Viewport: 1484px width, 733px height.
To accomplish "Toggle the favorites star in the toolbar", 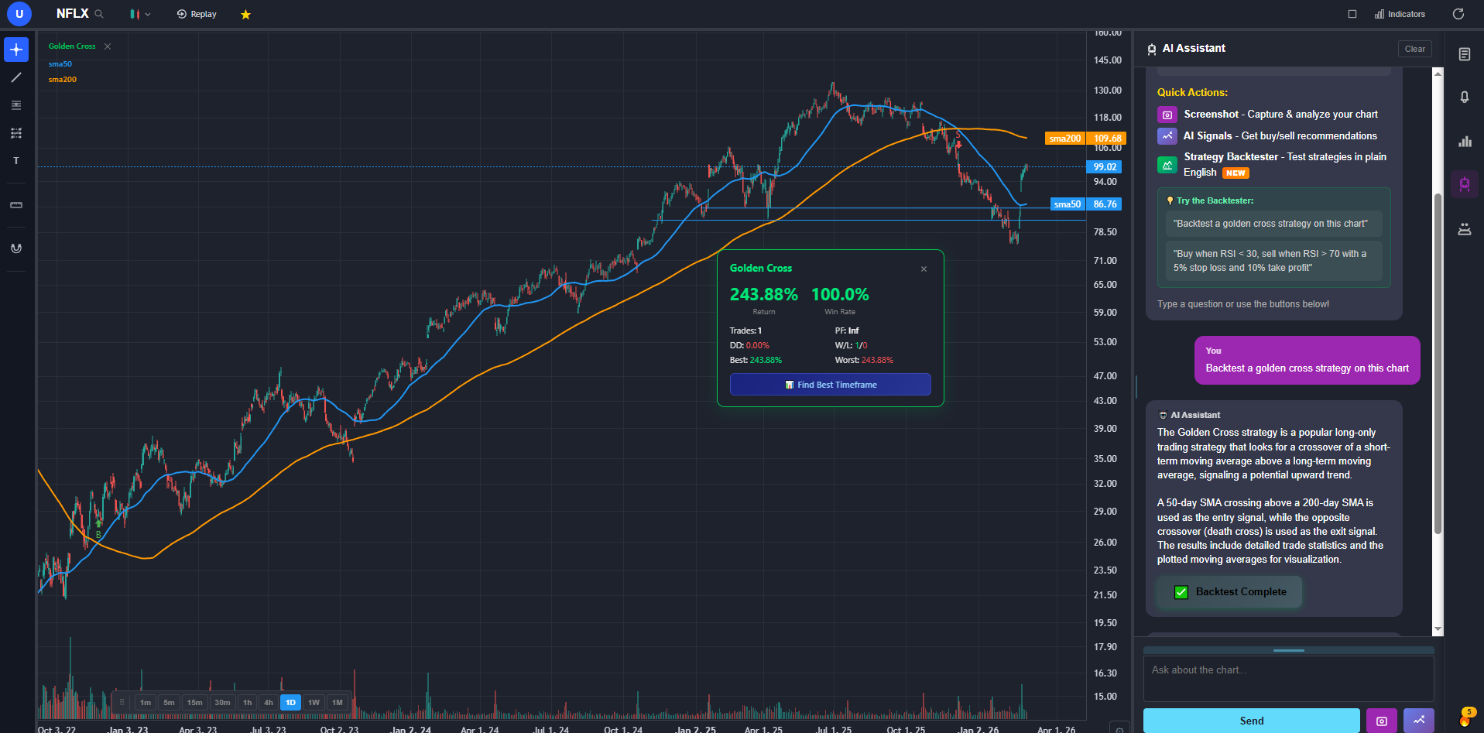I will 245,13.
